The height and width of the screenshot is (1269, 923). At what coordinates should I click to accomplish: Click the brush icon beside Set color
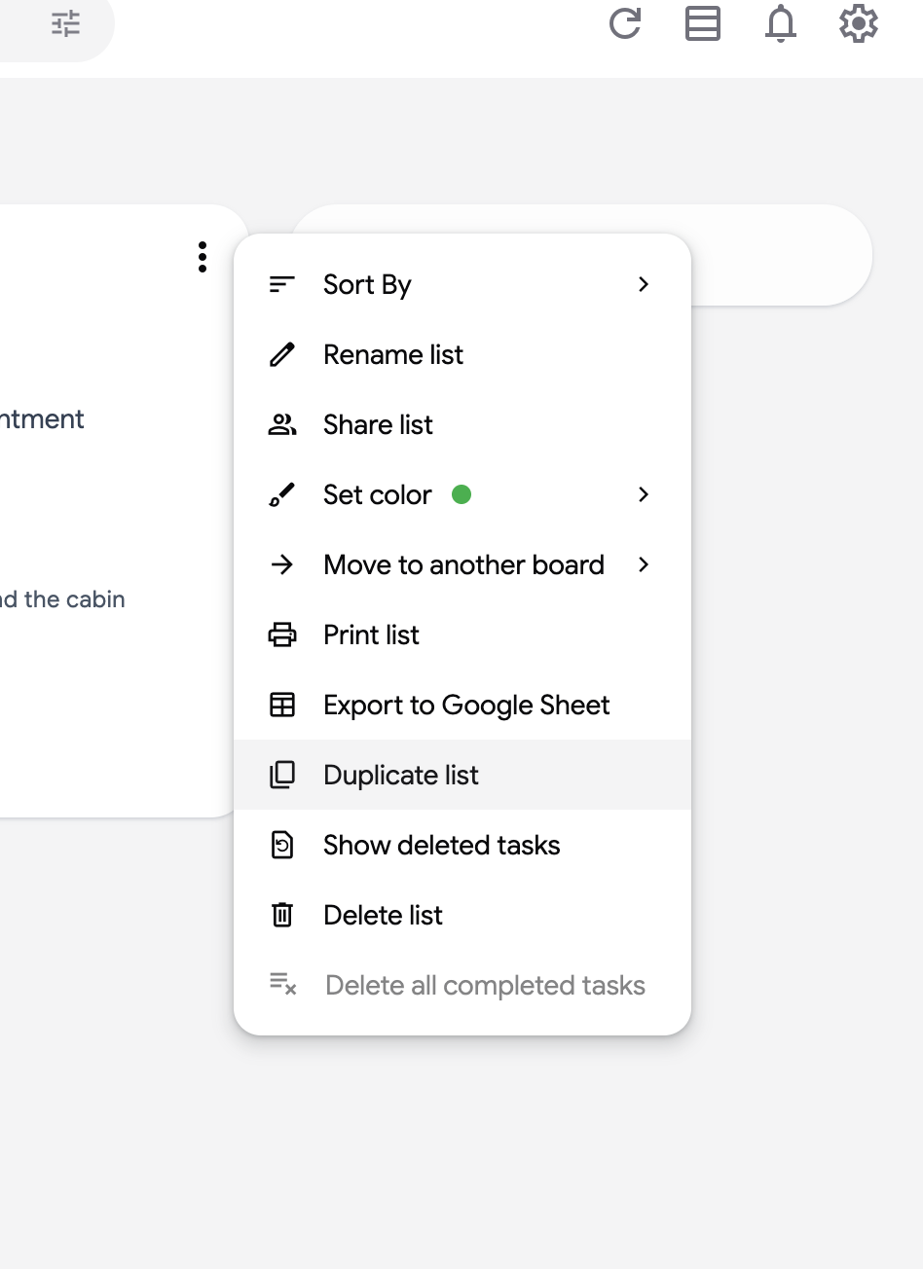pyautogui.click(x=282, y=494)
